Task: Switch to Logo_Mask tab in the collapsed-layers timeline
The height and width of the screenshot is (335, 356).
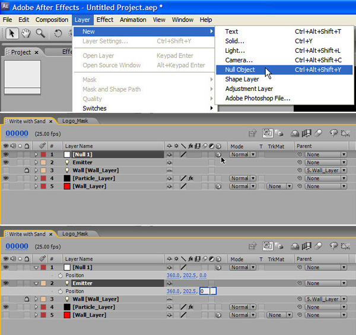Action: (x=75, y=121)
